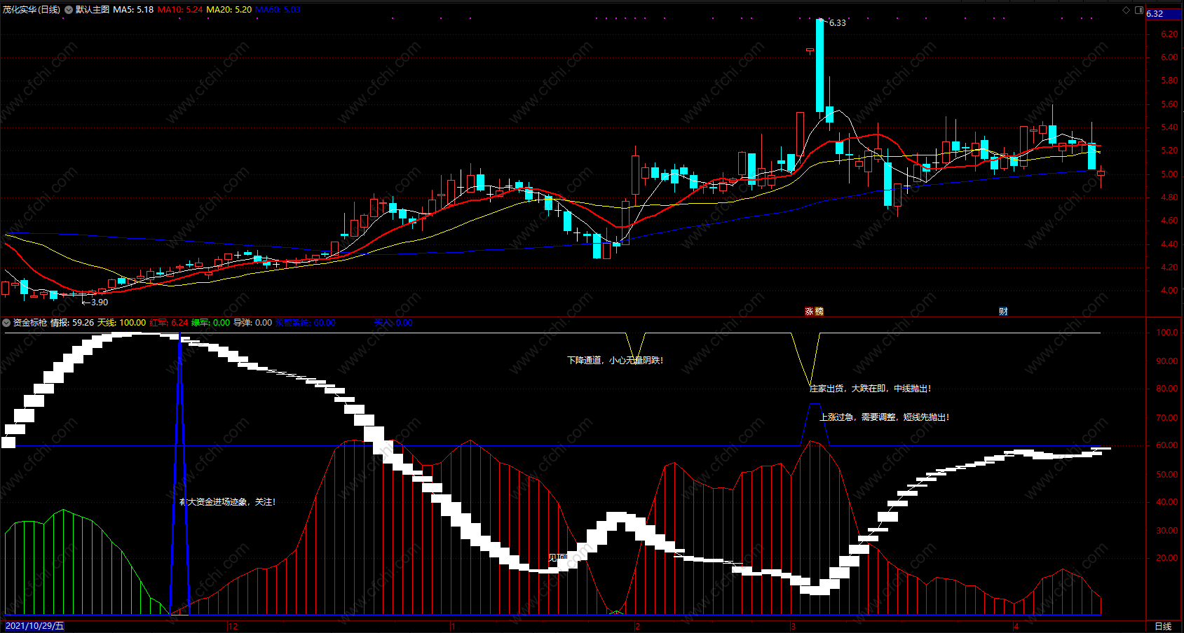Click the MA10: 5.24 label

coord(180,10)
